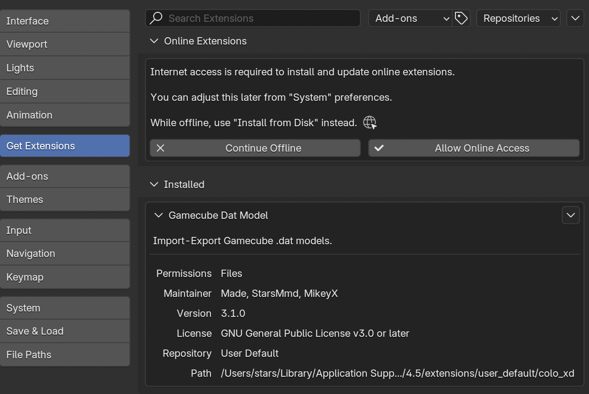Open the Themes tab

click(65, 200)
